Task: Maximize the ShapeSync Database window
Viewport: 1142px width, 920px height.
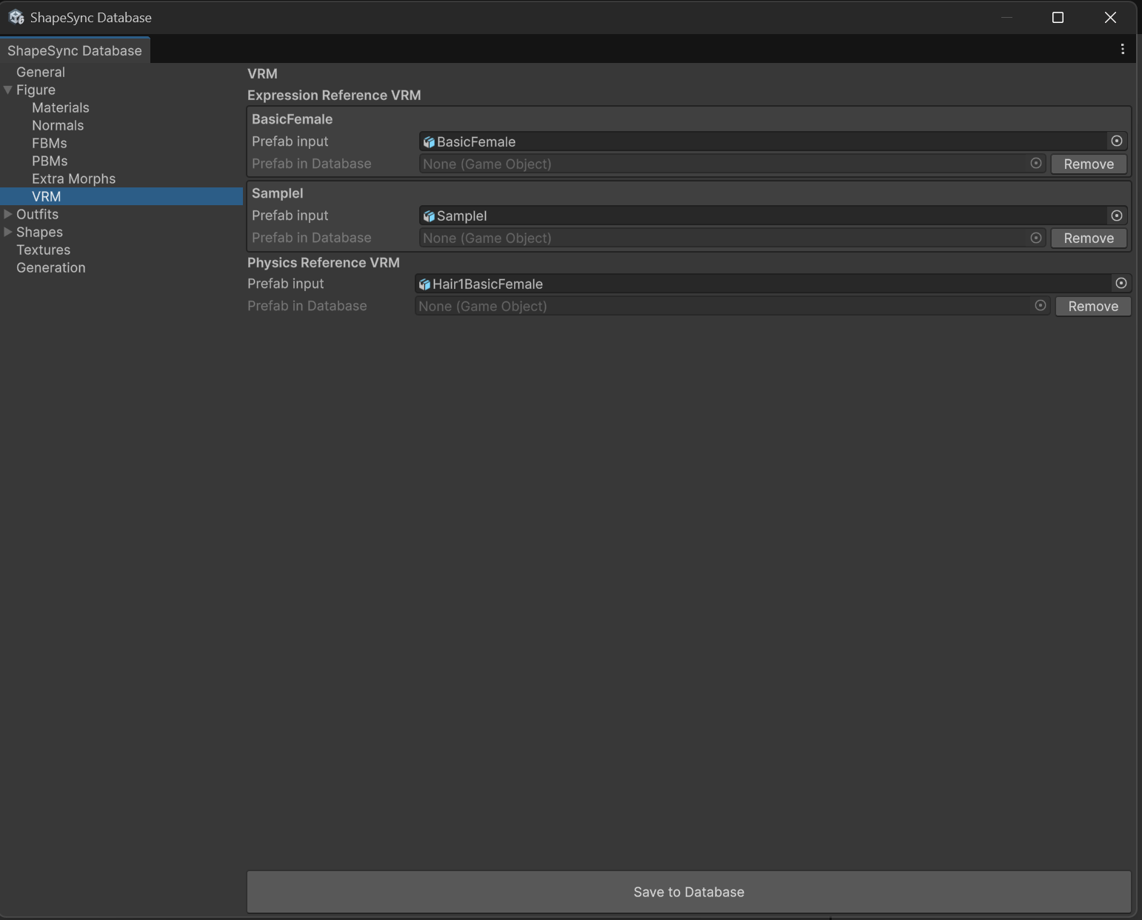Action: [1058, 17]
